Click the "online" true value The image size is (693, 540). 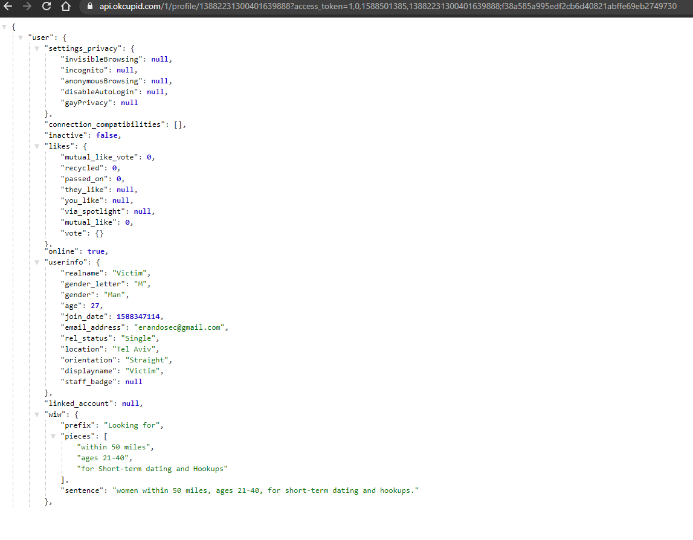pos(96,251)
